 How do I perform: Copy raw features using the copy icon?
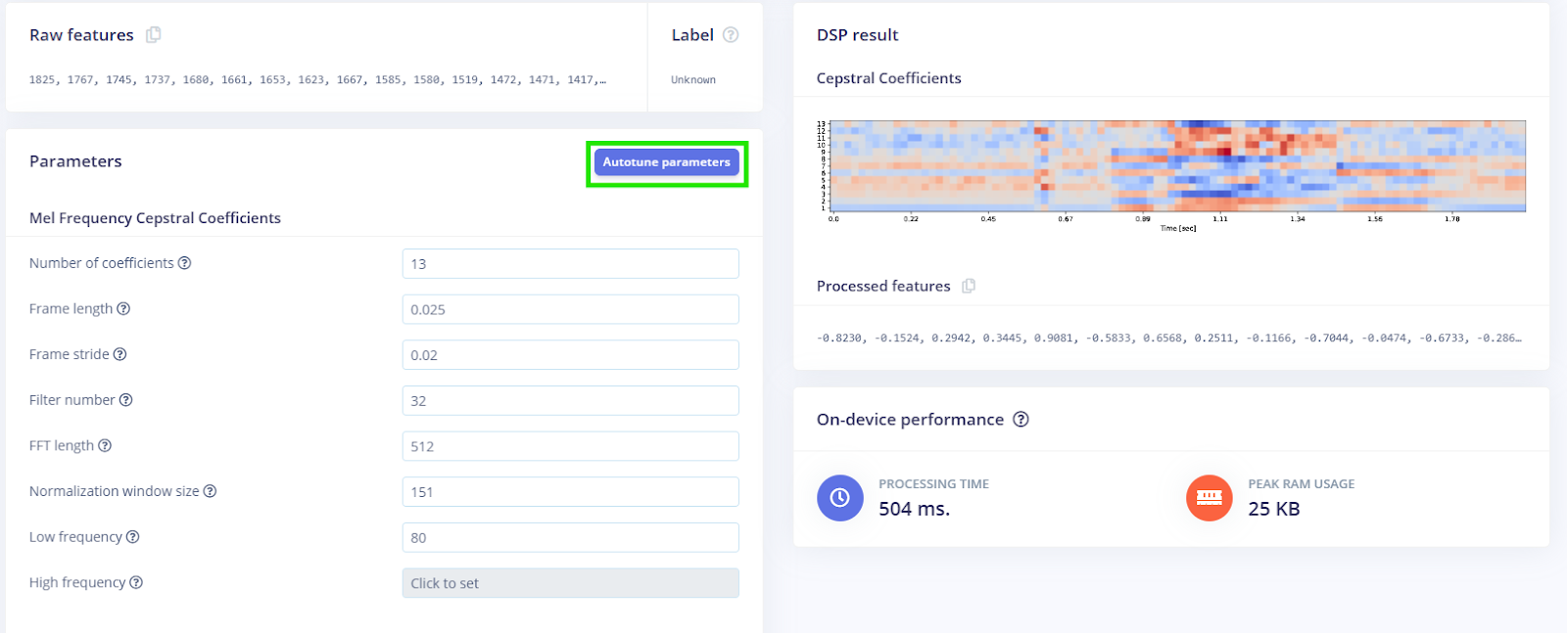[x=154, y=35]
